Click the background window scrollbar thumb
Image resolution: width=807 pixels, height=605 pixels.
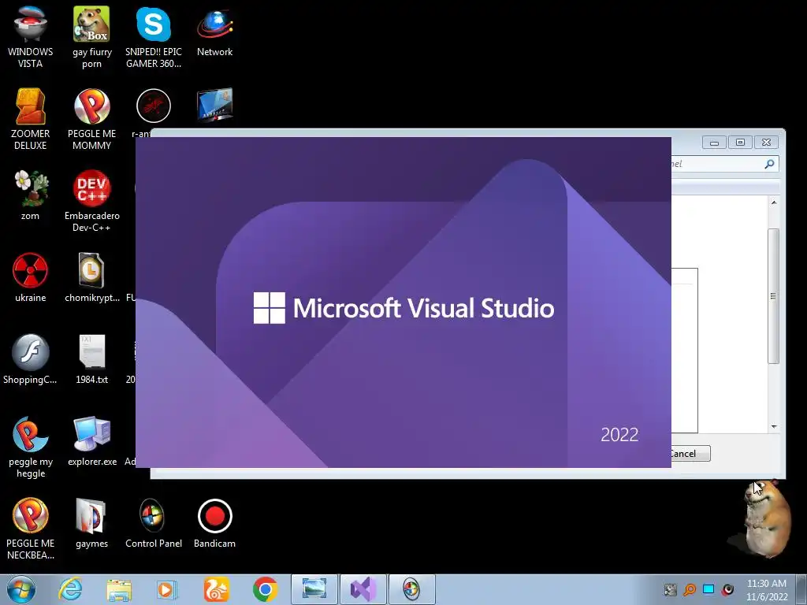[x=773, y=296]
